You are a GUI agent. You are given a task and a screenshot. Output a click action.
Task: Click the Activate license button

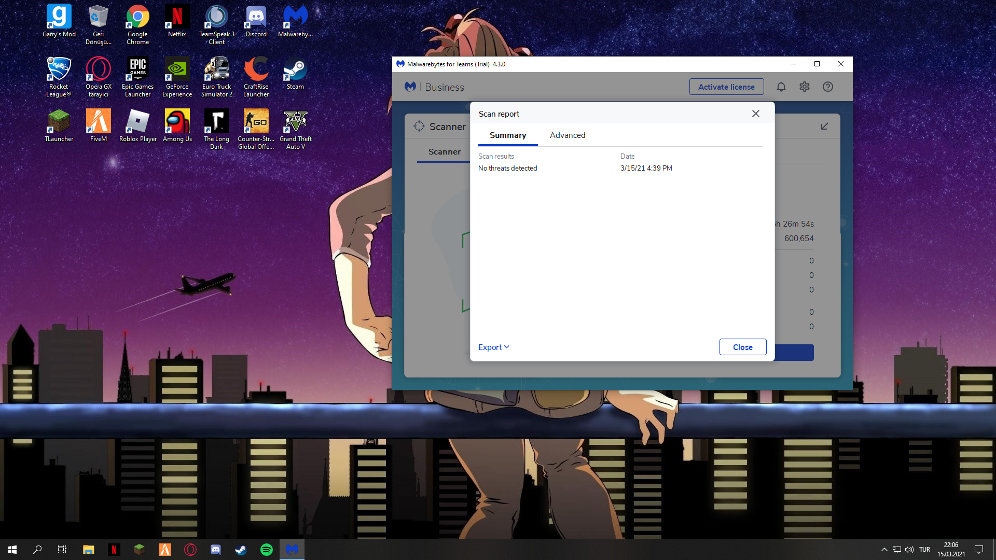click(726, 87)
